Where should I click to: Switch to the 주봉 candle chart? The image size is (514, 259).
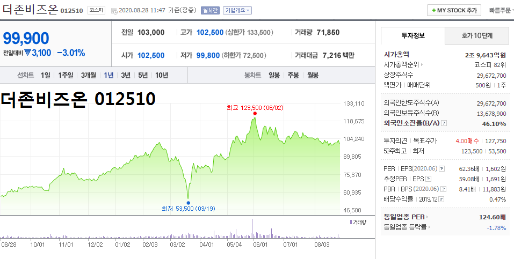[293, 75]
